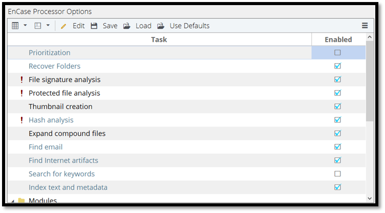385x213 pixels.
Task: Click the Use Defaults folder icon
Action: [161, 26]
